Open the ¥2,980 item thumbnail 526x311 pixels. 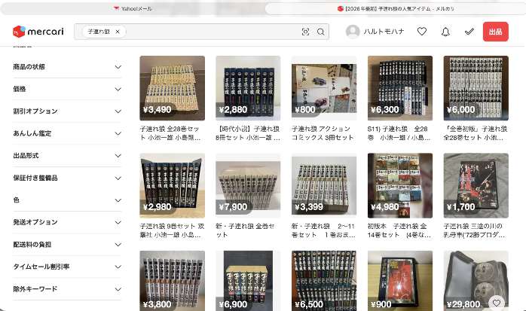tap(172, 186)
